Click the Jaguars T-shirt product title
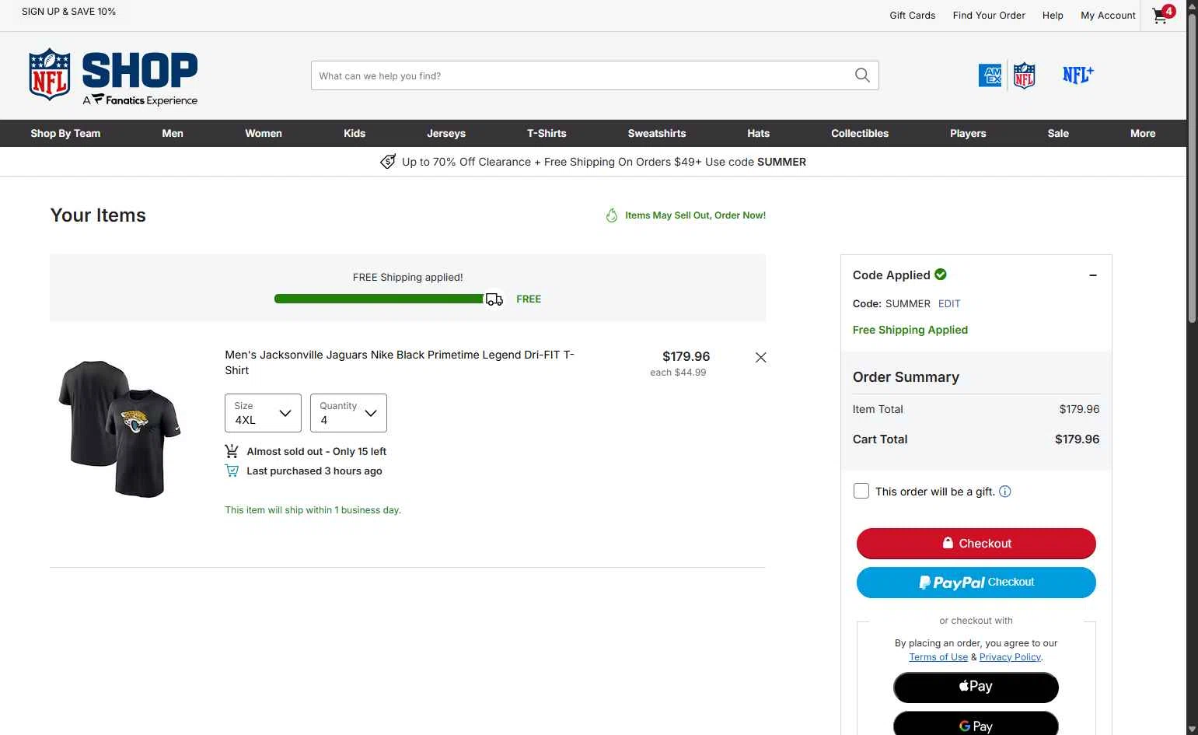The image size is (1198, 735). [x=400, y=362]
